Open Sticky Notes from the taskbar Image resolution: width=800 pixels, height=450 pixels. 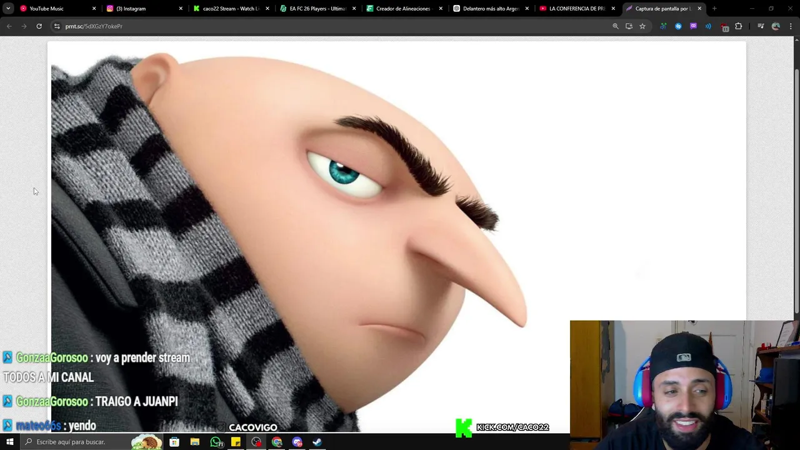coord(236,442)
